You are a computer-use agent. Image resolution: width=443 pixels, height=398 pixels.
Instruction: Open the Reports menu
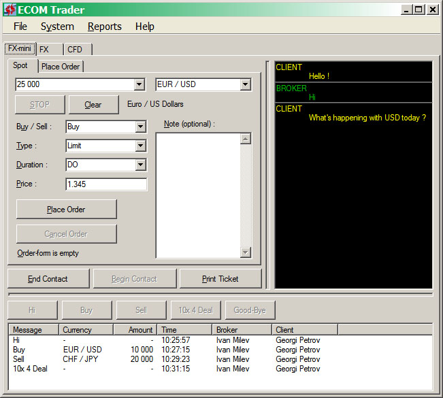pos(105,27)
